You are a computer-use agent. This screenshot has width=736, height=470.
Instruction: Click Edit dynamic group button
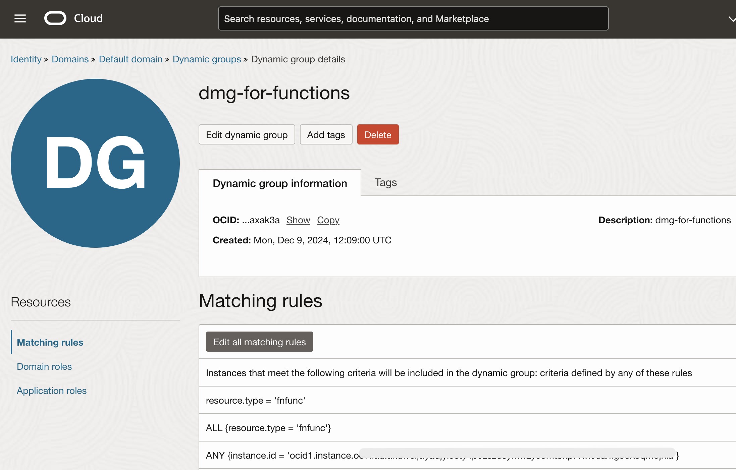point(247,135)
